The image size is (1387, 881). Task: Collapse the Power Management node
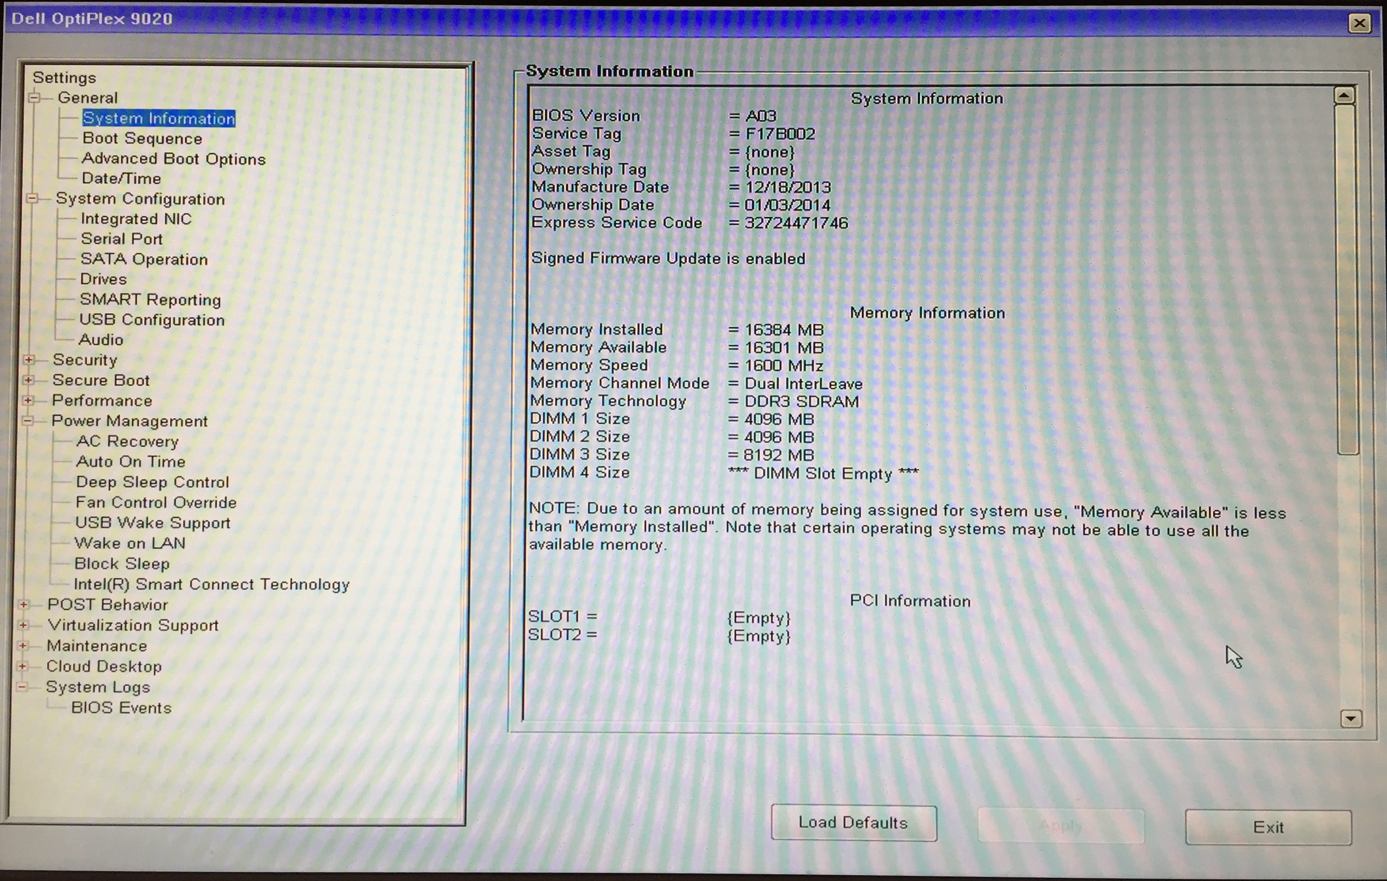27,421
